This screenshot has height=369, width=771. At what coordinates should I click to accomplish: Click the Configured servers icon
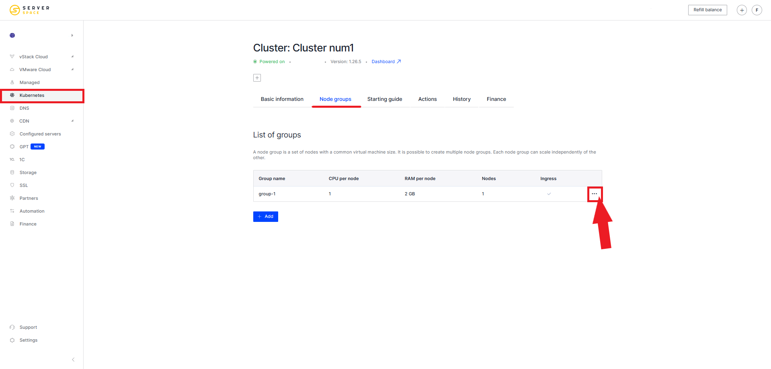(x=12, y=134)
